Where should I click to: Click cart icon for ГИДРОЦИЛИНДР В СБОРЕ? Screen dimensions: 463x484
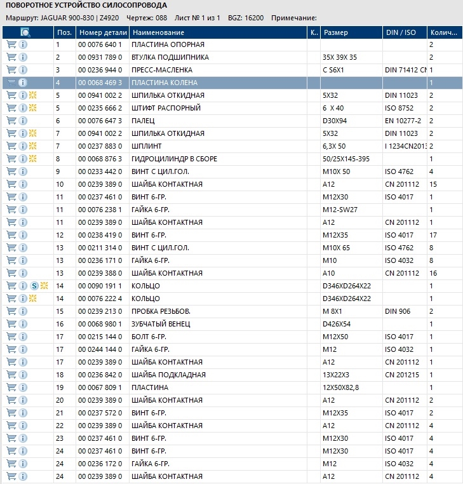click(11, 159)
